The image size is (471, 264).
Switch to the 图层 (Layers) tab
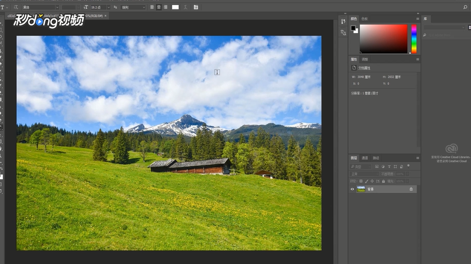[x=354, y=158]
